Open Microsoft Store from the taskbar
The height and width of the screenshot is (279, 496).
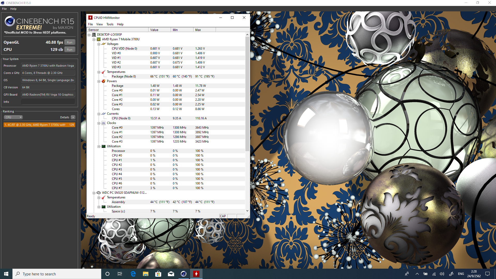[x=158, y=274]
